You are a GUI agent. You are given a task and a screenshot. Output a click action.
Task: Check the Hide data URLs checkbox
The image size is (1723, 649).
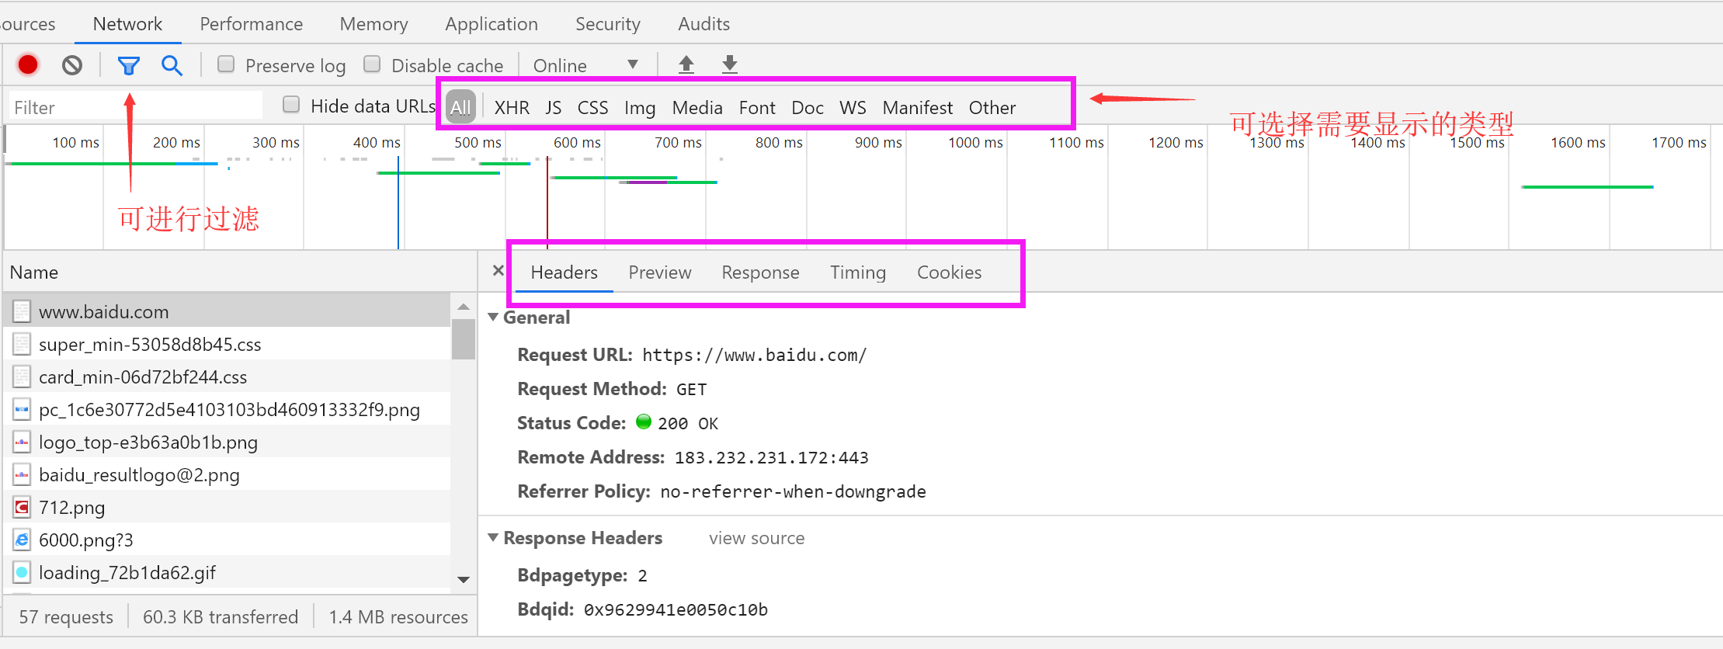[x=291, y=105]
